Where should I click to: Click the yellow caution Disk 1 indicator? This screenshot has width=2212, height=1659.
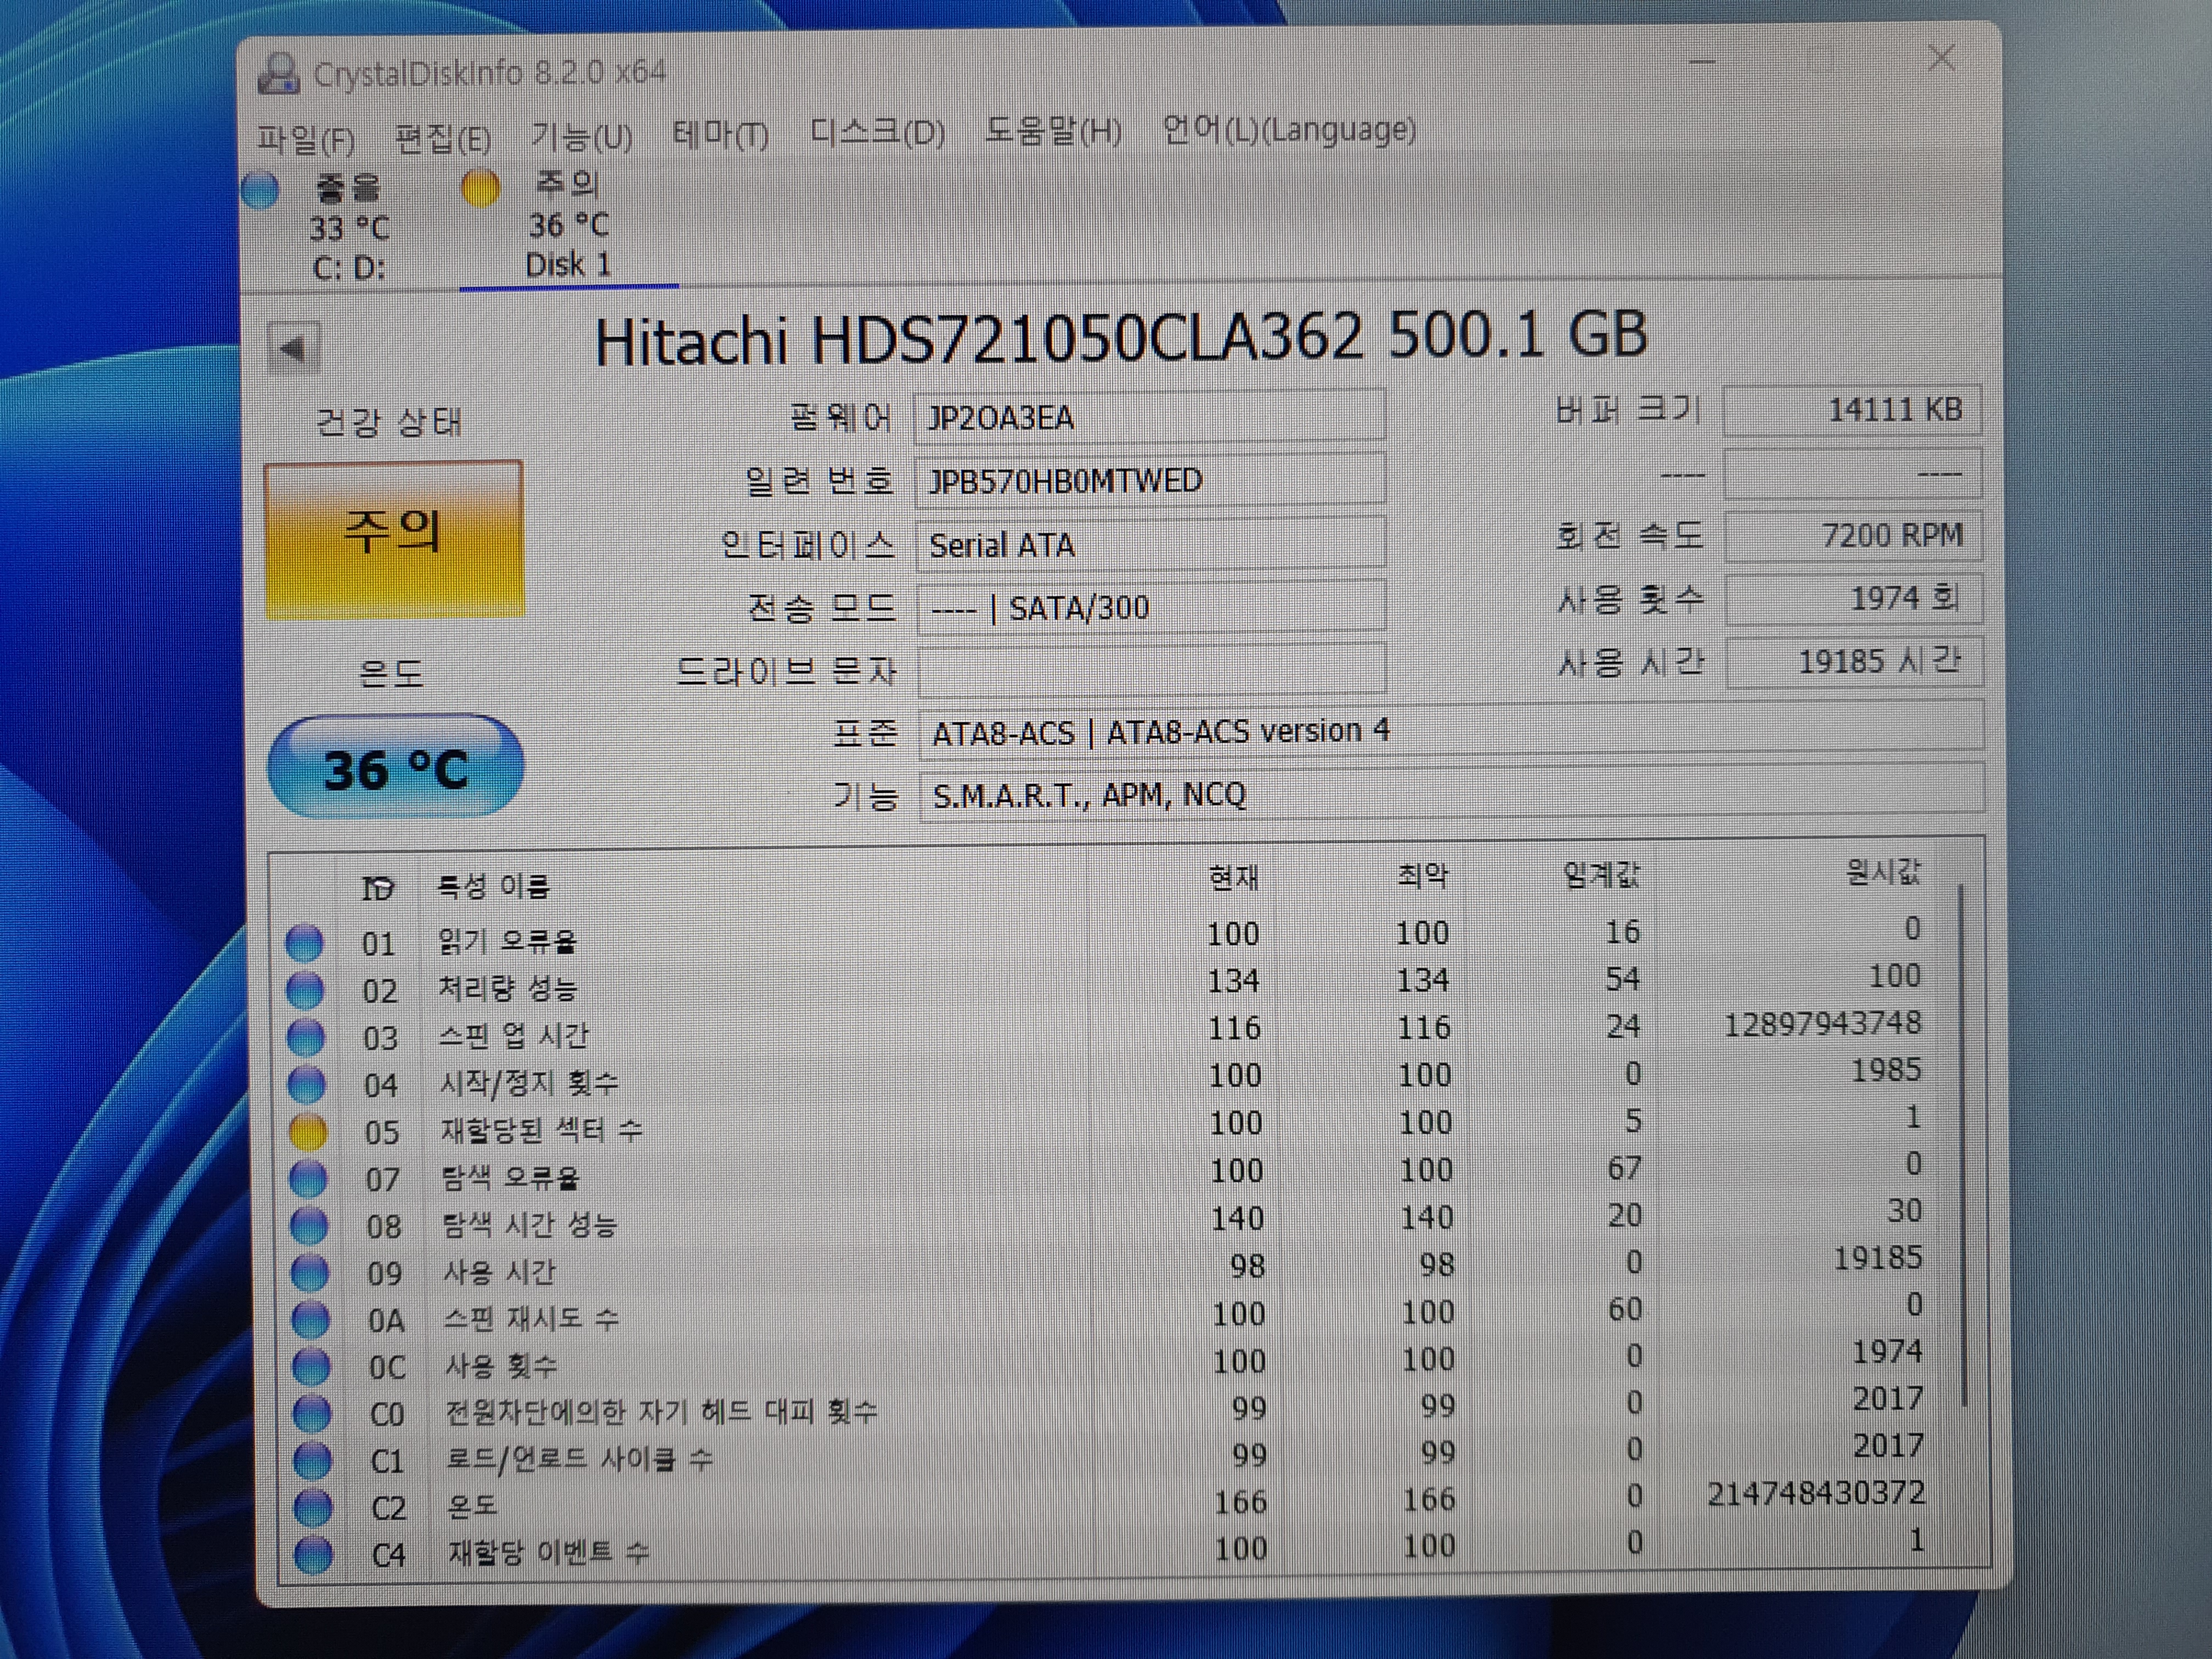480,188
